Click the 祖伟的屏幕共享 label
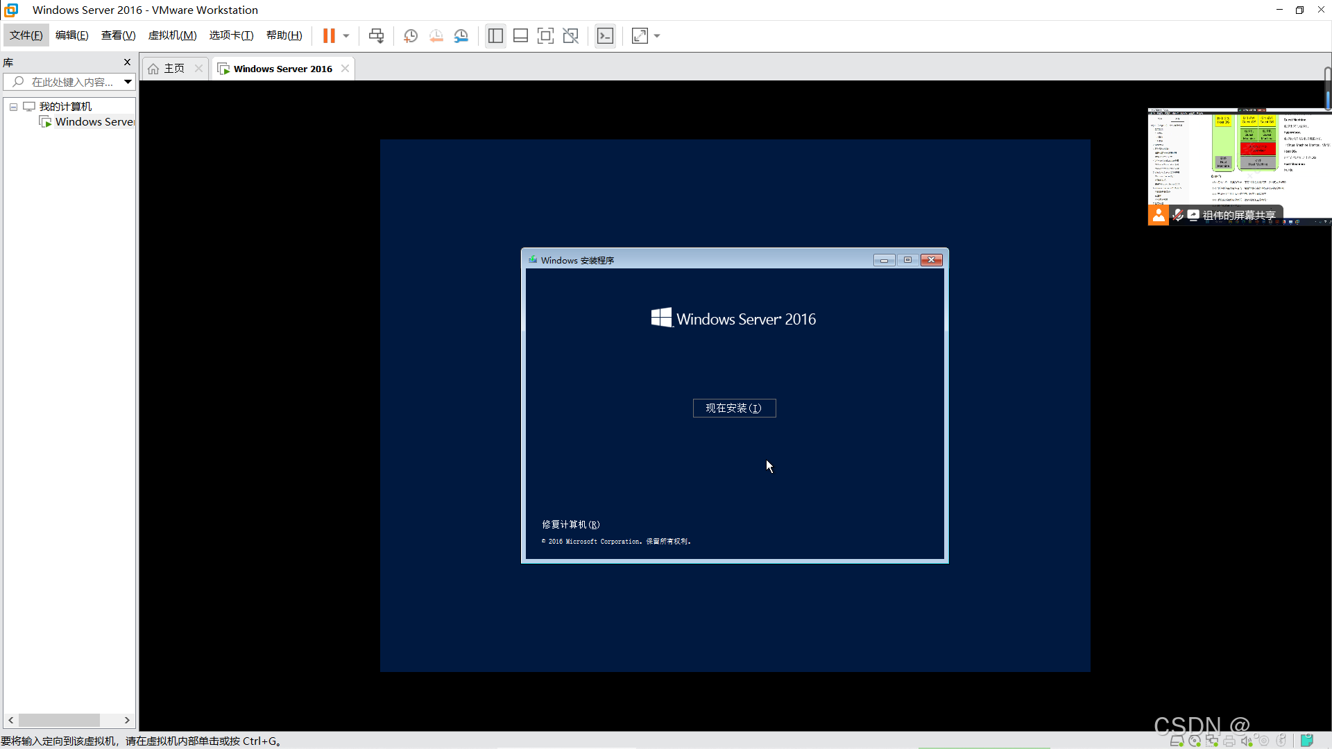Viewport: 1332px width, 749px height. (x=1239, y=216)
